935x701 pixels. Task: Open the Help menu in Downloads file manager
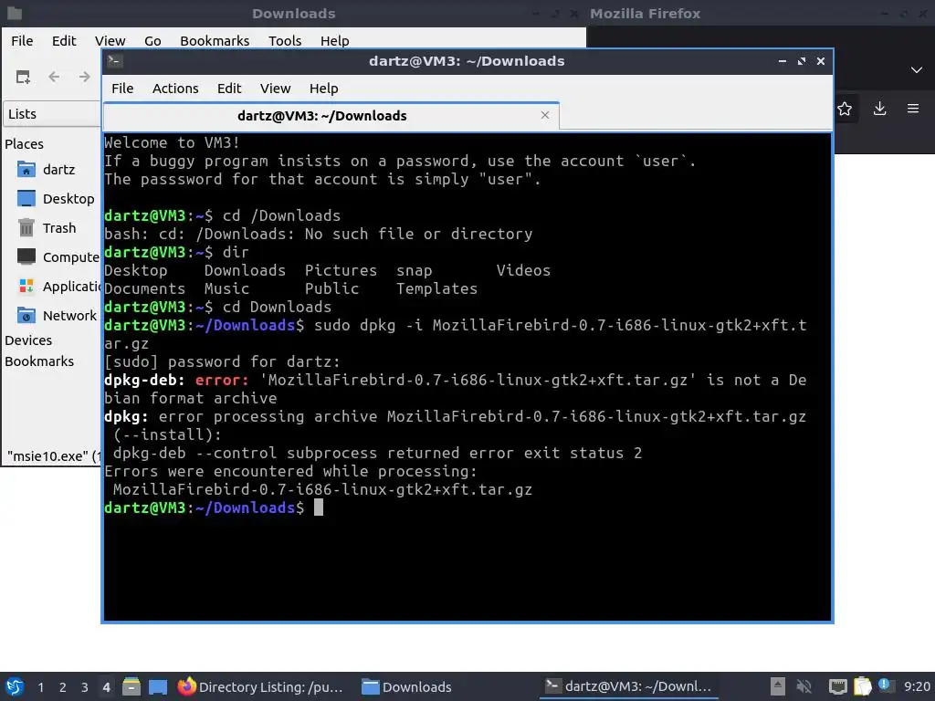click(x=334, y=40)
